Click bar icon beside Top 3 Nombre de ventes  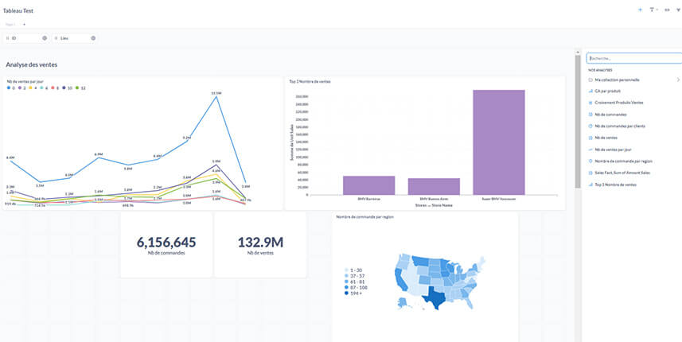pos(590,185)
